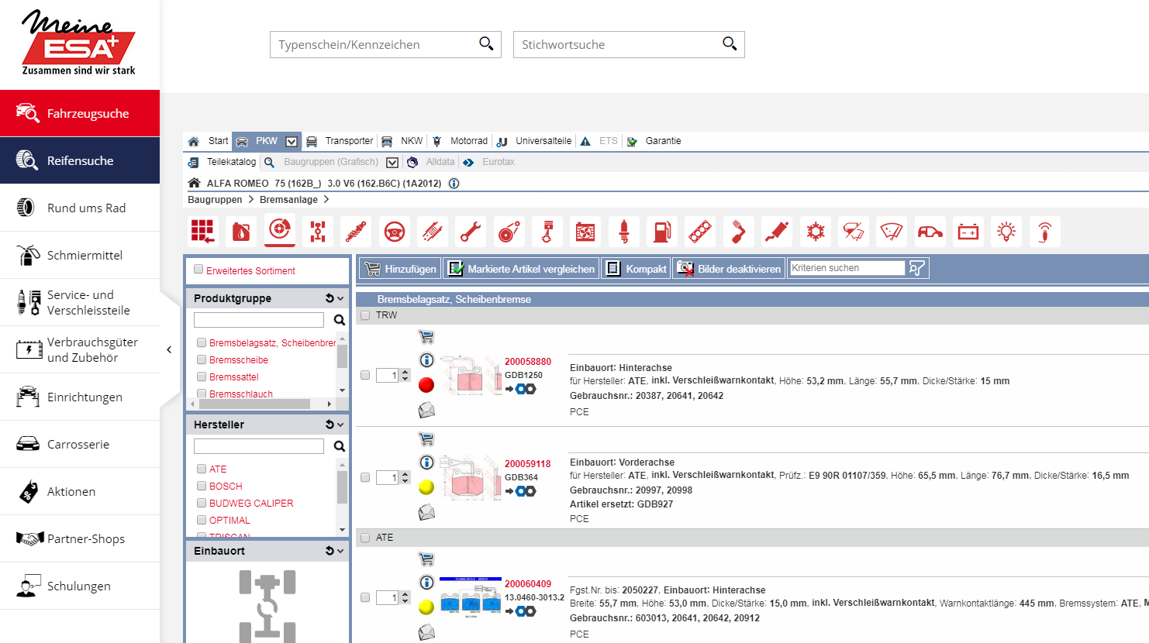The width and height of the screenshot is (1149, 643).
Task: Click red availability dot for article 200058880
Action: point(426,385)
